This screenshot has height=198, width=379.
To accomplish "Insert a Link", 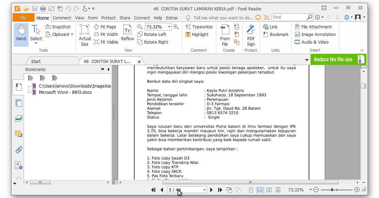I will pos(270,27).
